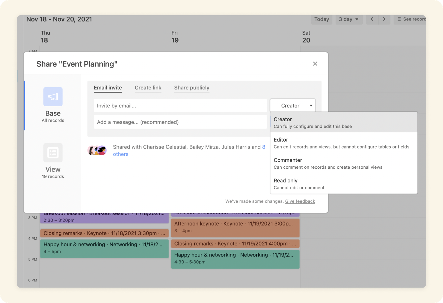
Task: Switch to the Share publicly tab
Action: [x=192, y=88]
